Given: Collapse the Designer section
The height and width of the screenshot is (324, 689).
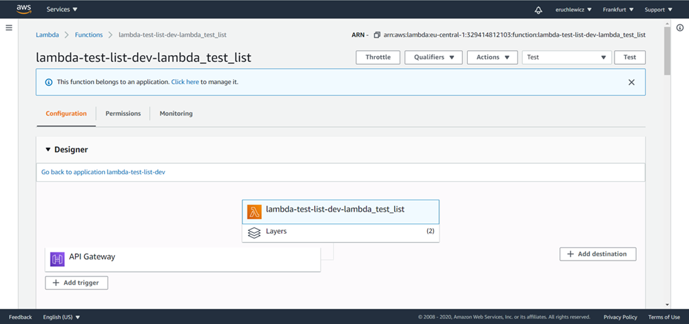Looking at the screenshot, I should (48, 150).
